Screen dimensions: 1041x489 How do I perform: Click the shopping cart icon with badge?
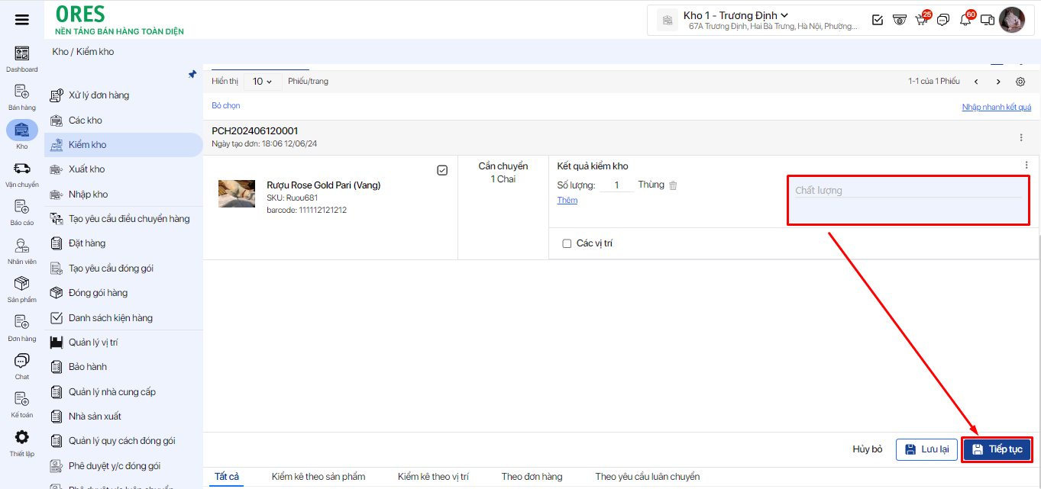coord(922,20)
